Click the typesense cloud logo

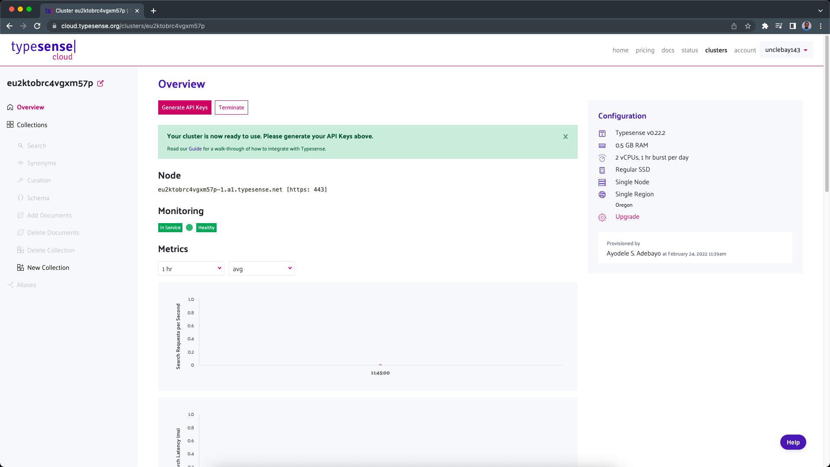43,50
